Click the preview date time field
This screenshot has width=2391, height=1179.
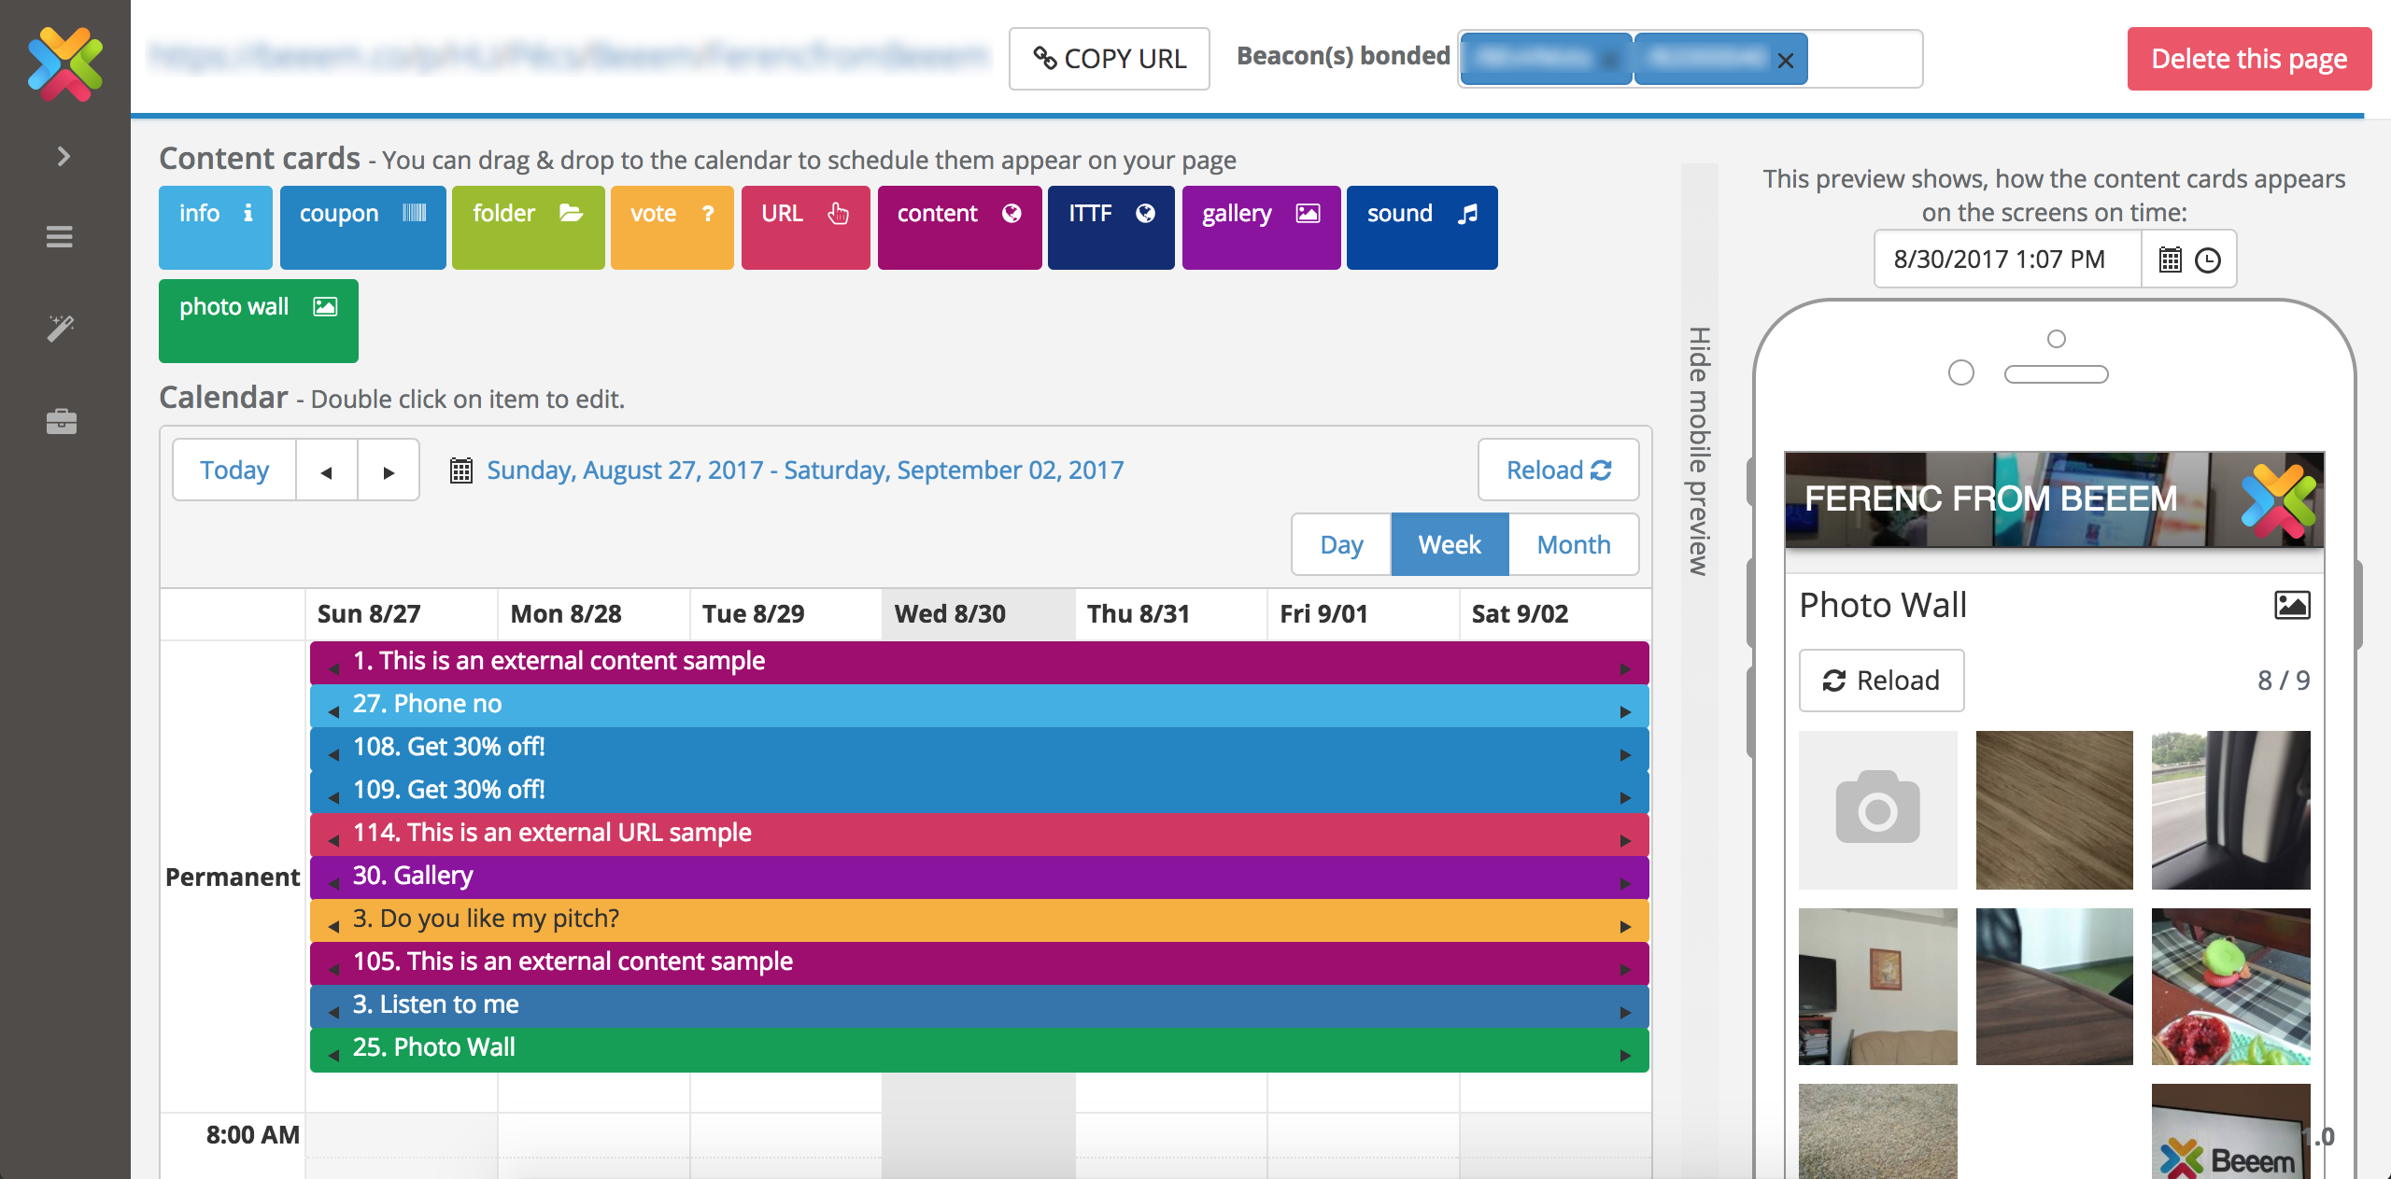tap(2007, 260)
